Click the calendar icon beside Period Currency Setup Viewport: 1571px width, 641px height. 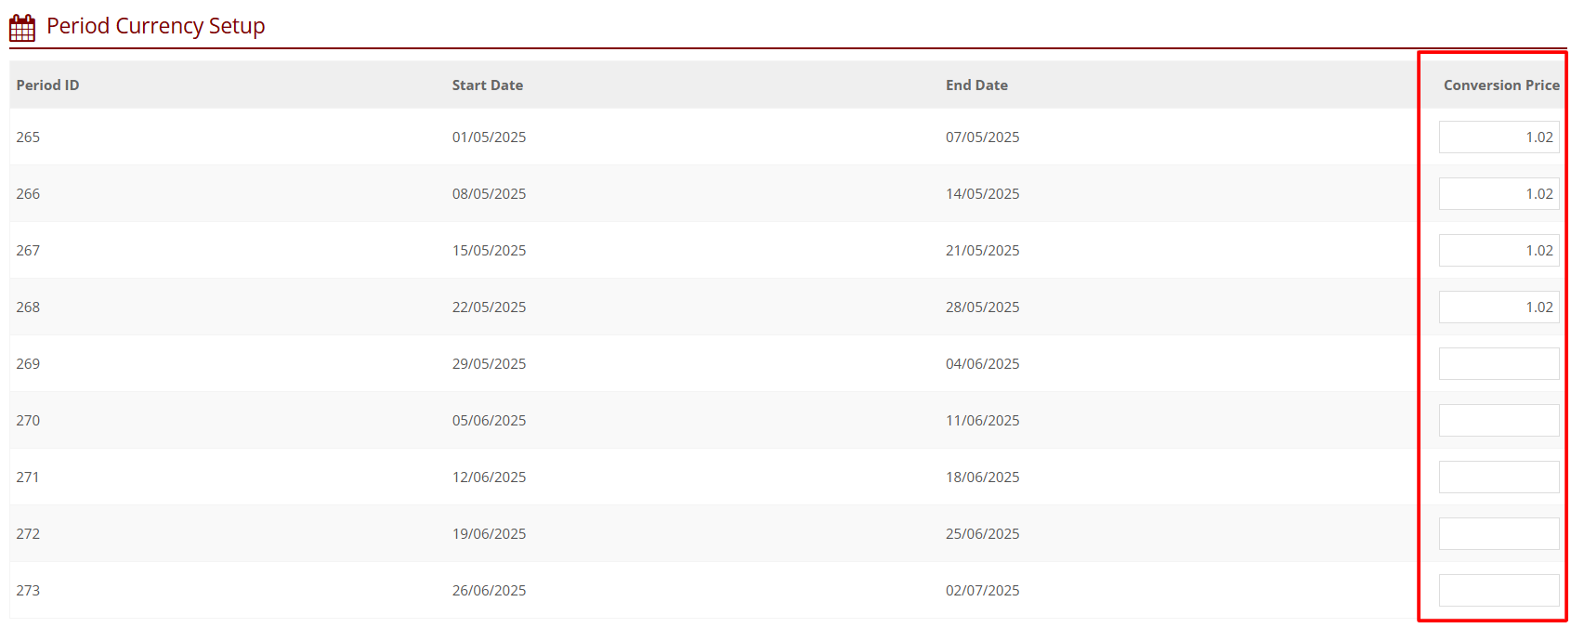coord(22,28)
